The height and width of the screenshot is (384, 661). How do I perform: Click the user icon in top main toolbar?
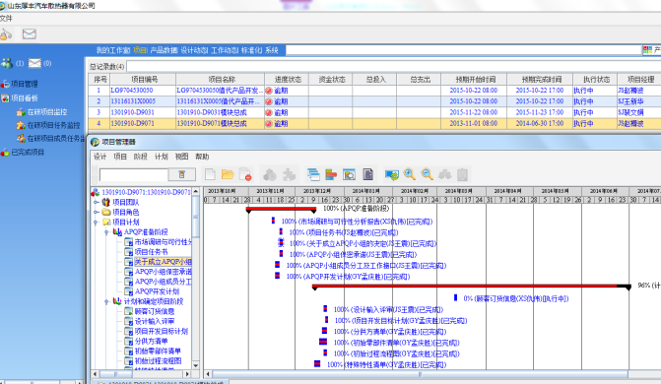(x=6, y=34)
